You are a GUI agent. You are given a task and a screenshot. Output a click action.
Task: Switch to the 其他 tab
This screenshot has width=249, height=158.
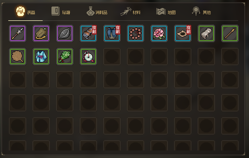pos(201,12)
